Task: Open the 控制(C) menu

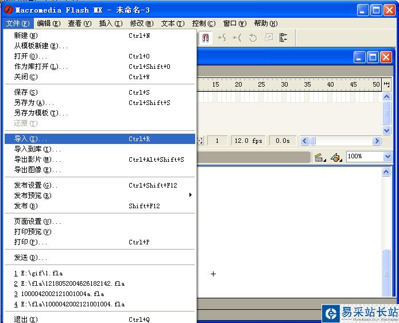Action: [204, 24]
